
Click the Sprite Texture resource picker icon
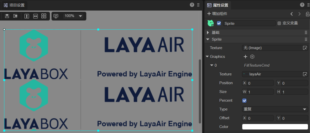coord(305,48)
